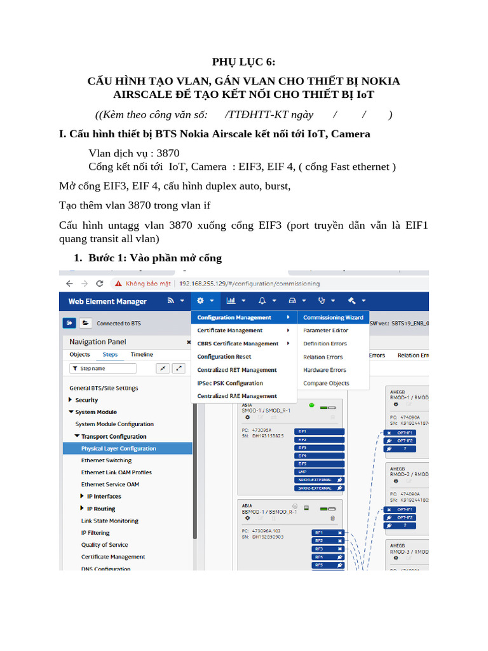
Task: Open Ethernet Service OAM step
Action: 110,484
